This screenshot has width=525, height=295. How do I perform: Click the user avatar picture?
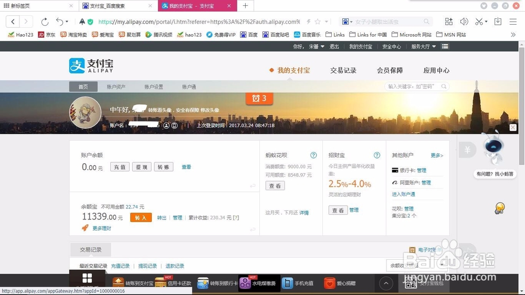pos(86,112)
